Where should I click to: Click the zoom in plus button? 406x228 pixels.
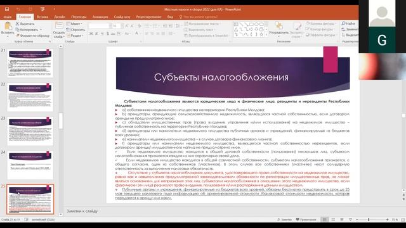pos(388,220)
